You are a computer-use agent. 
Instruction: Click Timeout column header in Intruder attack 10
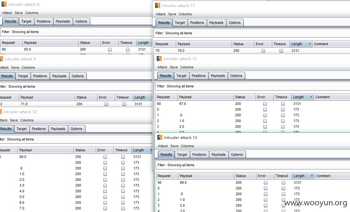click(x=123, y=150)
